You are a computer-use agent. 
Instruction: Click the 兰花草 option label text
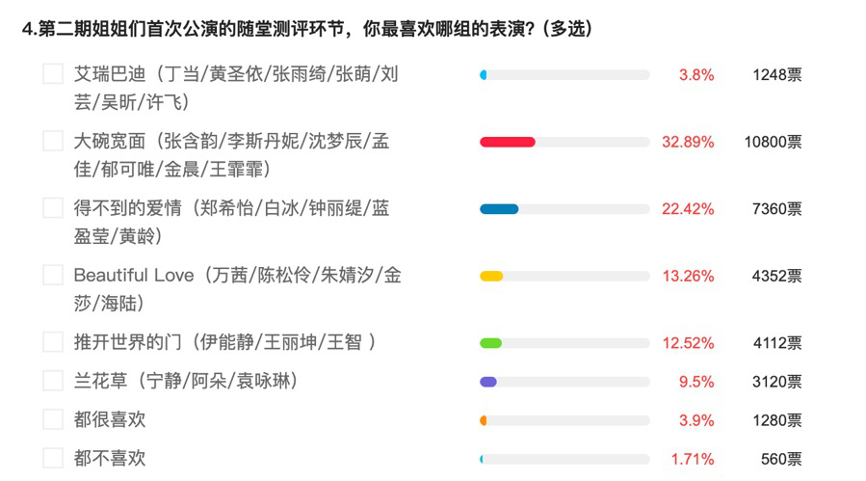[186, 381]
